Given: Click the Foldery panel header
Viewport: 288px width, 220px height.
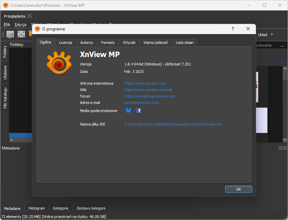Looking at the screenshot, I should pos(17,45).
